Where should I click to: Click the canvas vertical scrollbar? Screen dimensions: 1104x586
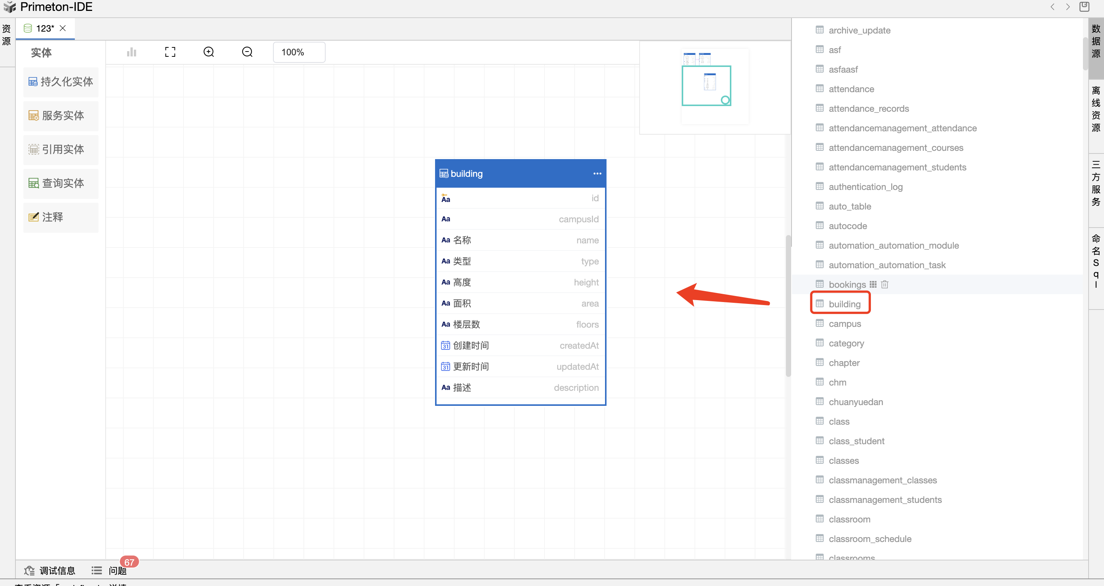pos(788,306)
